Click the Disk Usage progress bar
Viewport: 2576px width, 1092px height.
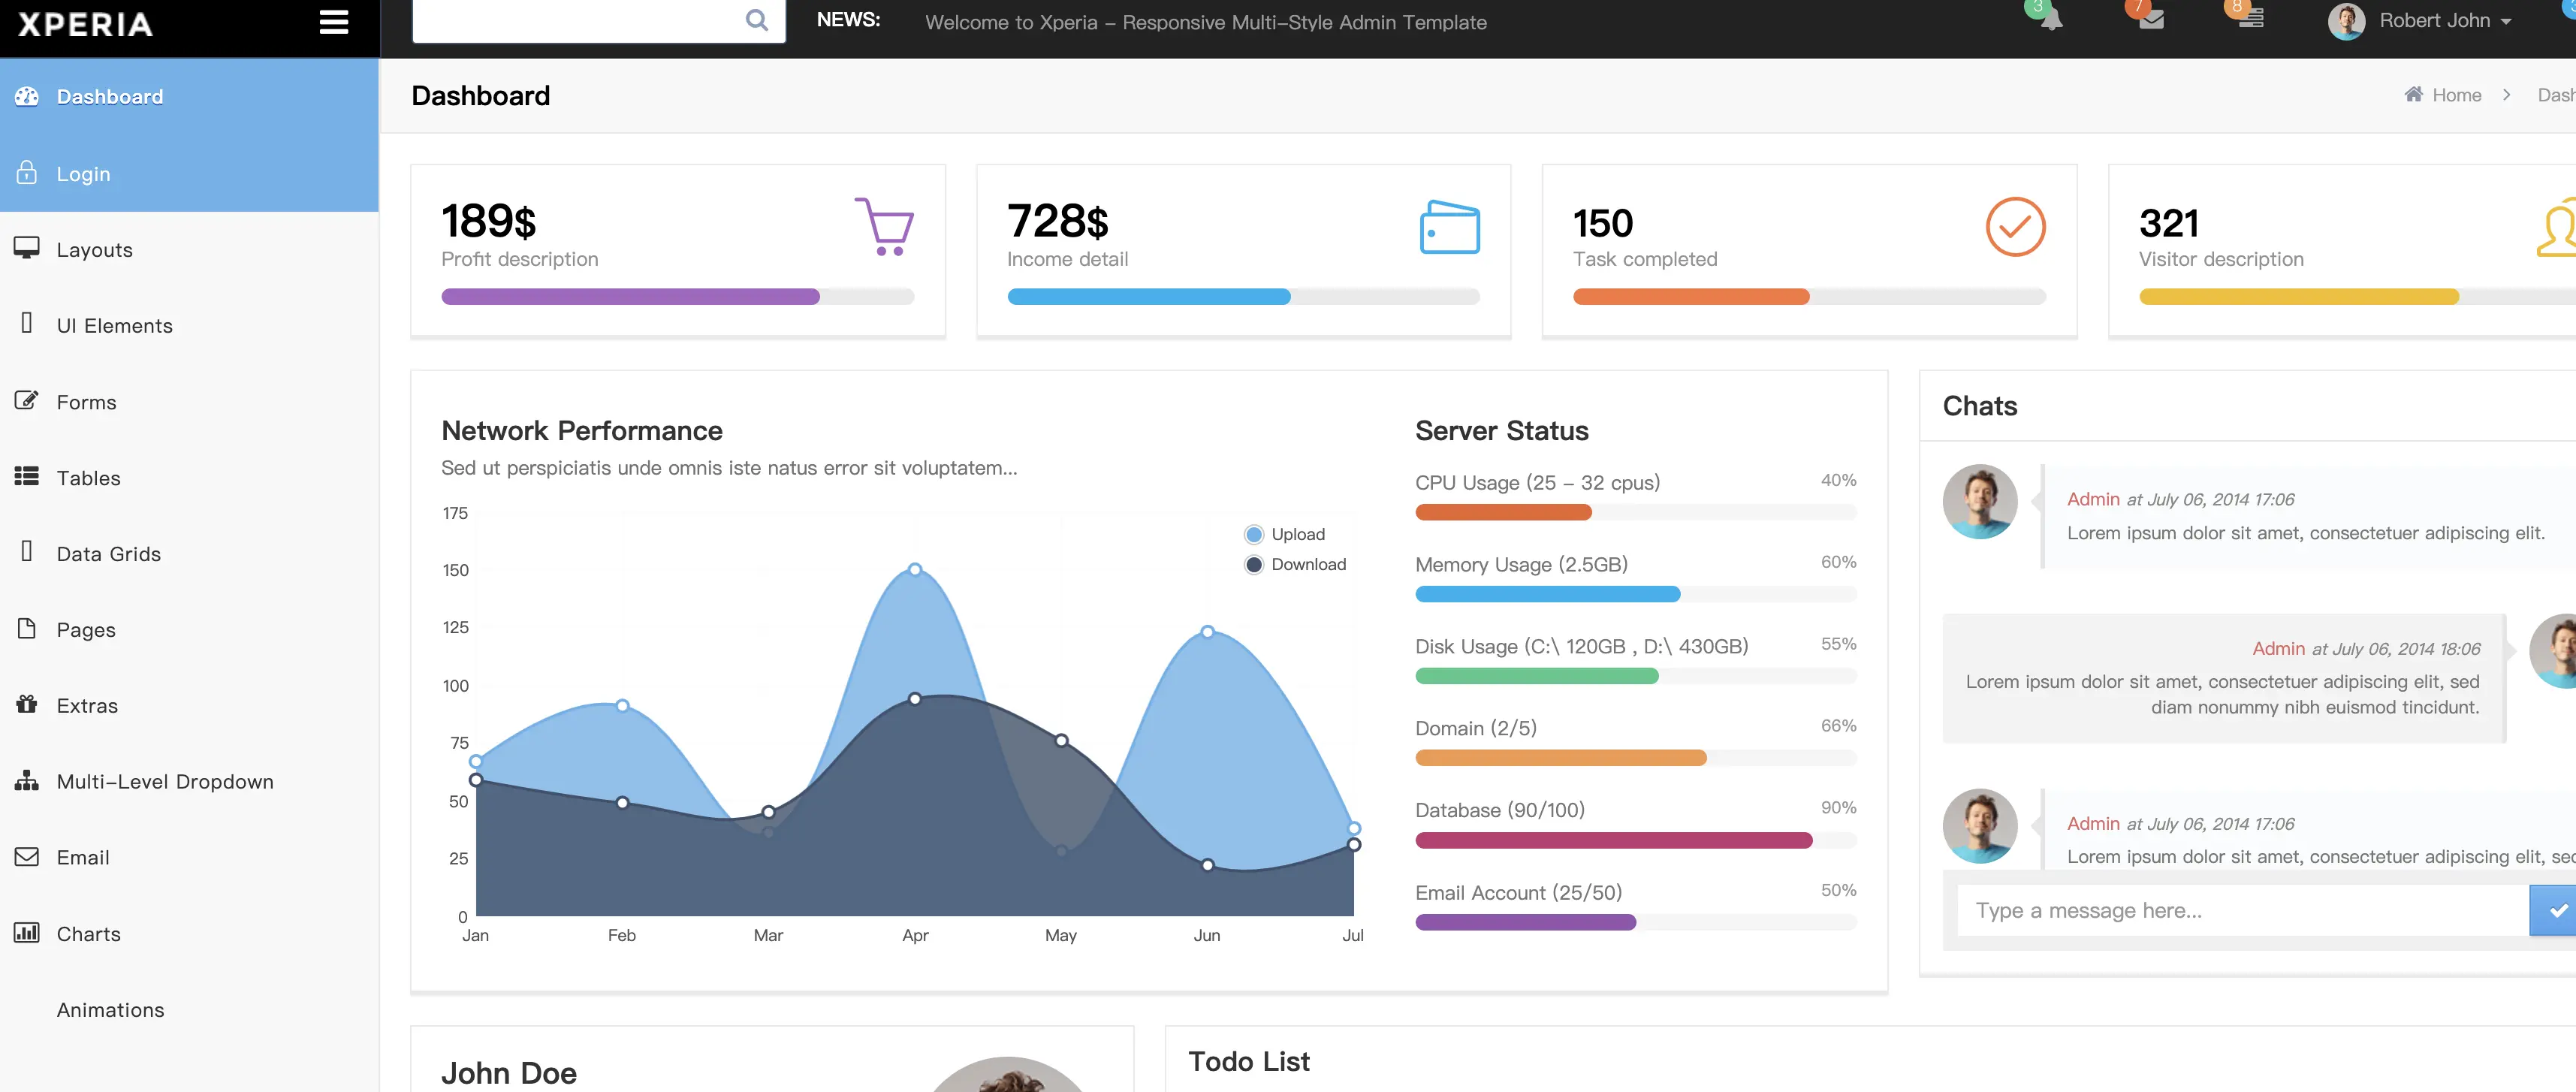pyautogui.click(x=1635, y=676)
